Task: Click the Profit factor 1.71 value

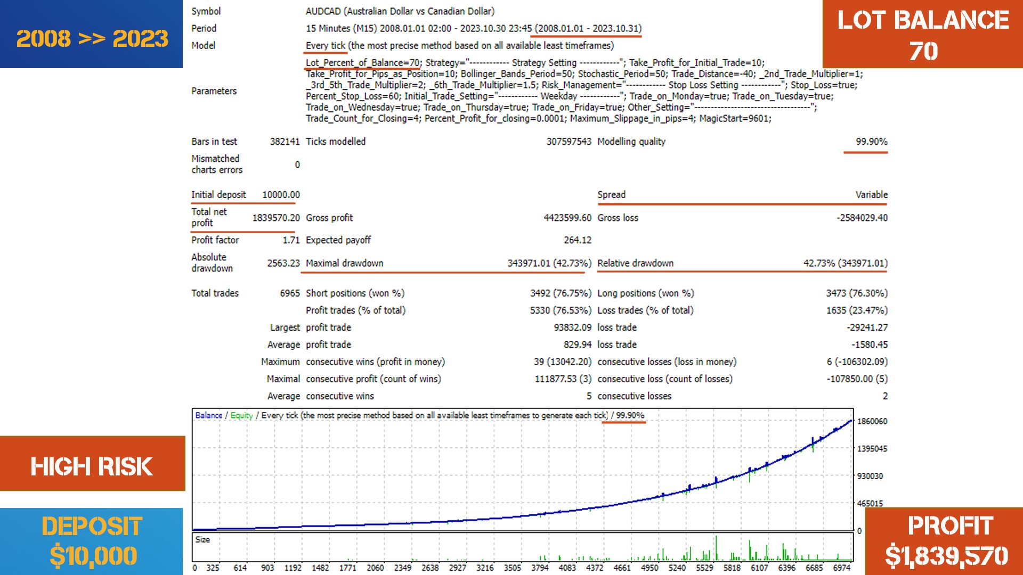Action: (x=291, y=240)
